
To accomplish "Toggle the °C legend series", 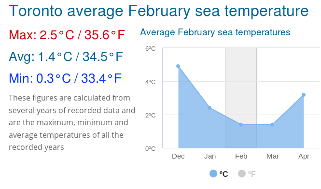I will (219, 174).
